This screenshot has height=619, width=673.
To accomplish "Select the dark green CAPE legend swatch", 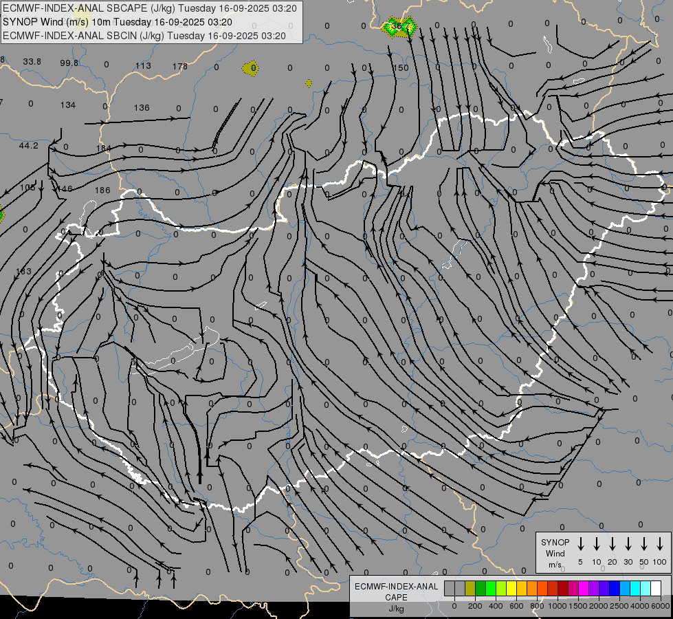I will point(481,589).
